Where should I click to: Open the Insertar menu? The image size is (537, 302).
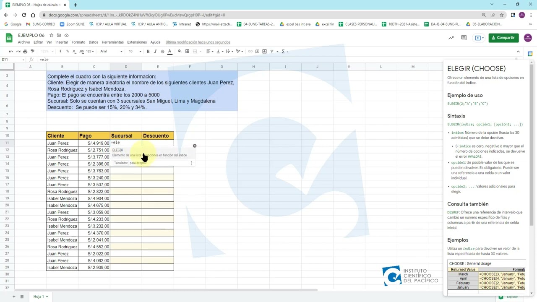coord(62,42)
